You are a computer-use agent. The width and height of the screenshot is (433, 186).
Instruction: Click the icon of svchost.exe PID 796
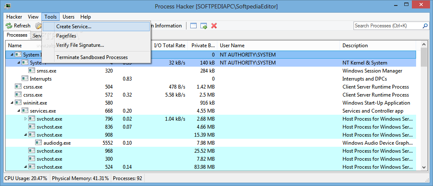click(x=32, y=119)
